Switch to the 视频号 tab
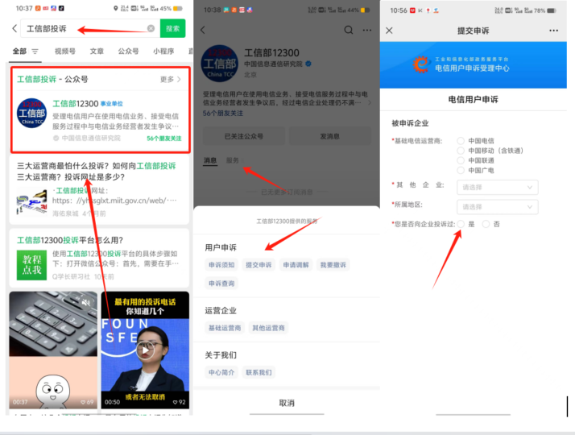The image size is (575, 435). coord(65,51)
